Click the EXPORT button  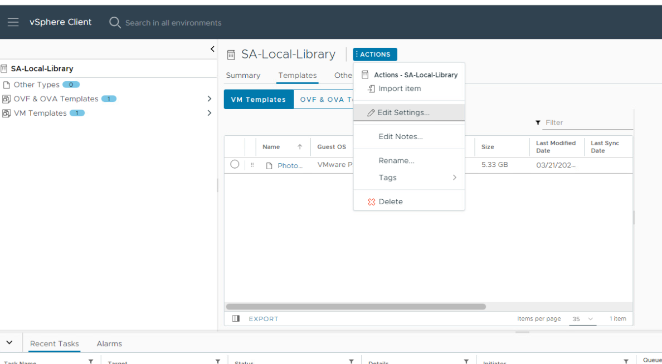pyautogui.click(x=264, y=319)
